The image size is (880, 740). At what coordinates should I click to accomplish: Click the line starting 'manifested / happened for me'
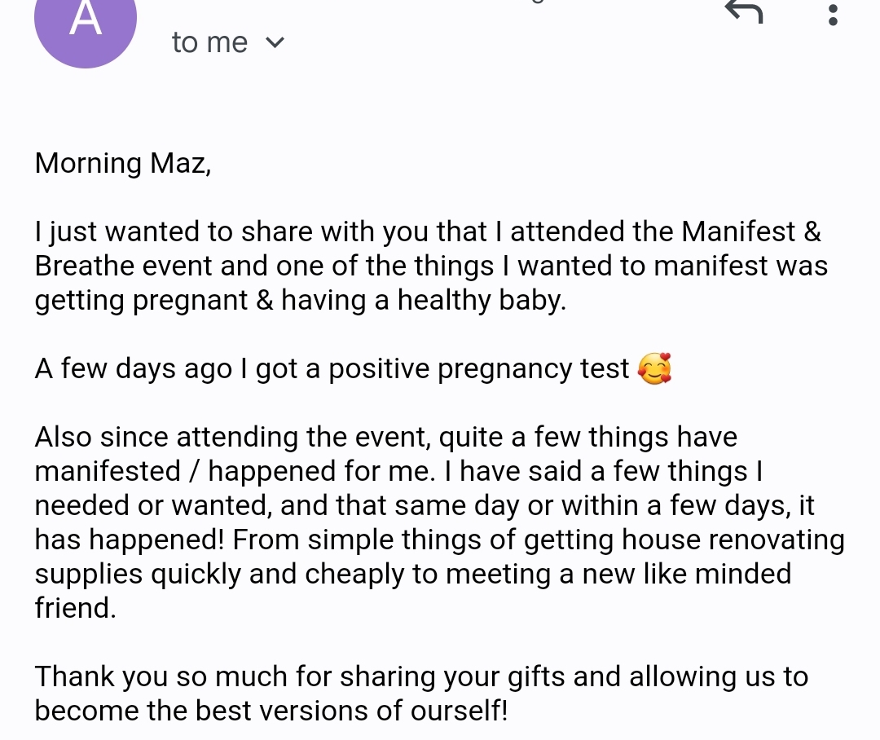[x=398, y=472]
